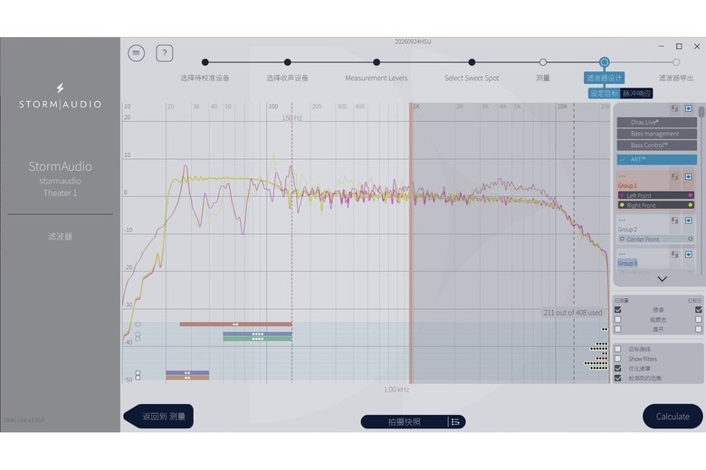Click the top panel spectrum view icon
The width and height of the screenshot is (706, 470).
tap(674, 108)
